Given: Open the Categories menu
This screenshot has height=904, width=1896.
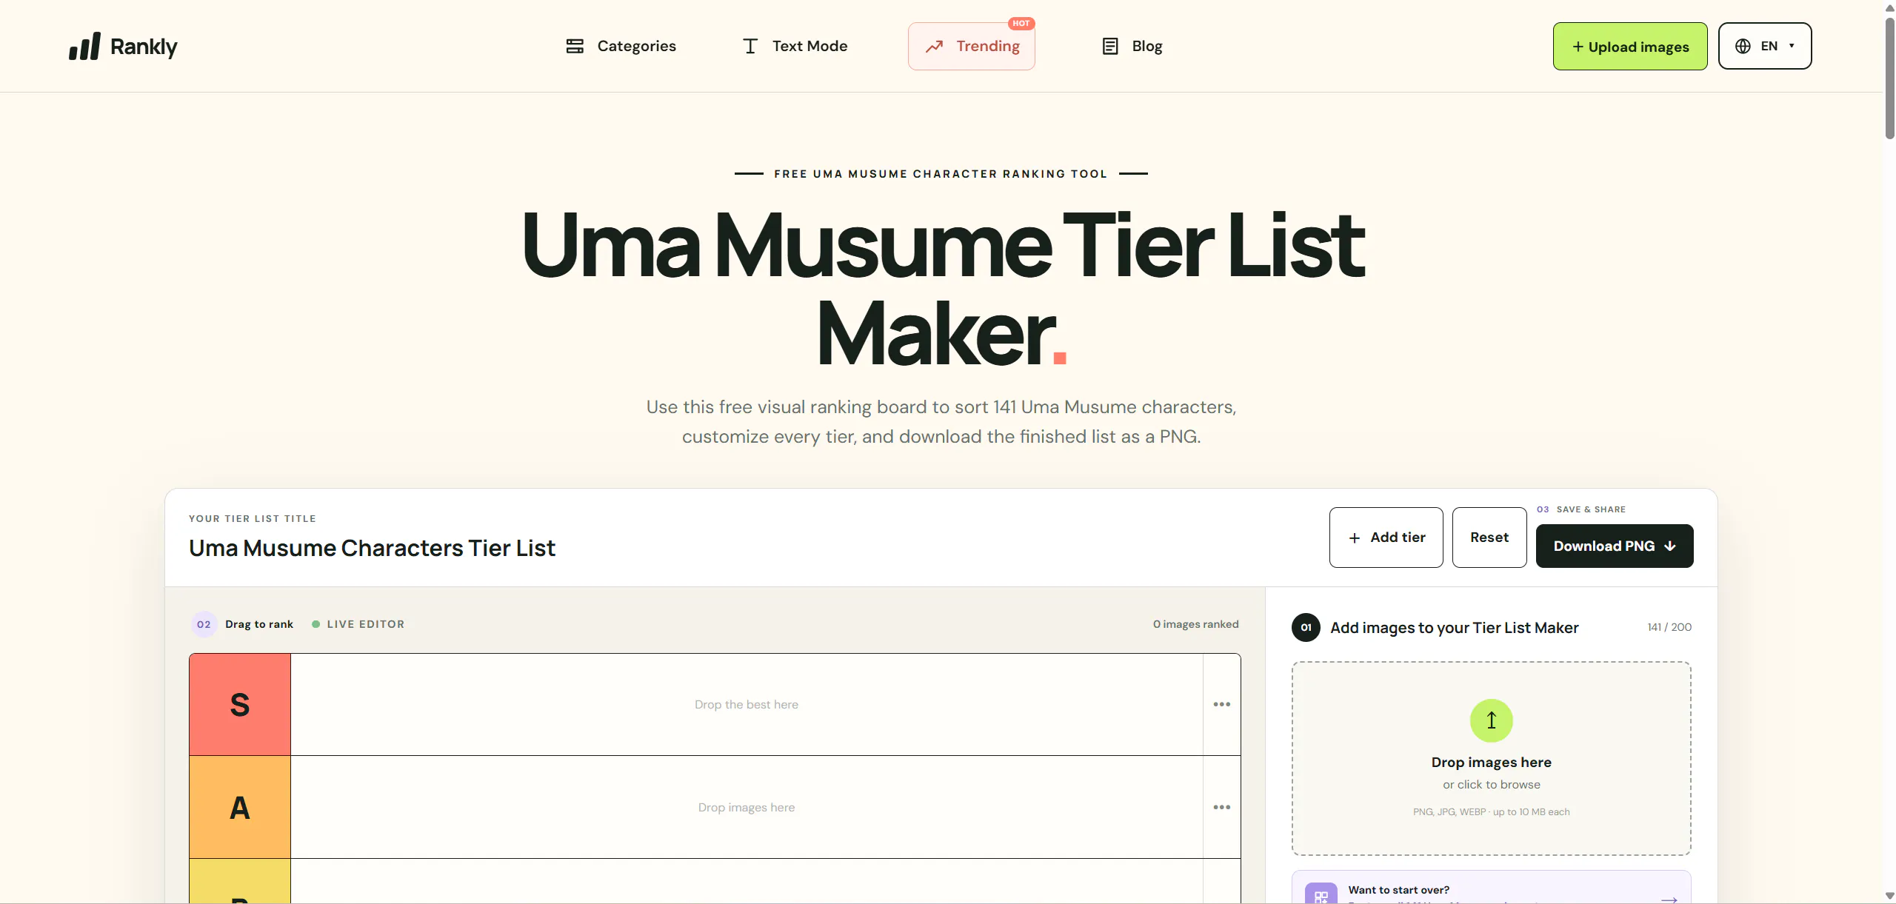Looking at the screenshot, I should click(621, 46).
